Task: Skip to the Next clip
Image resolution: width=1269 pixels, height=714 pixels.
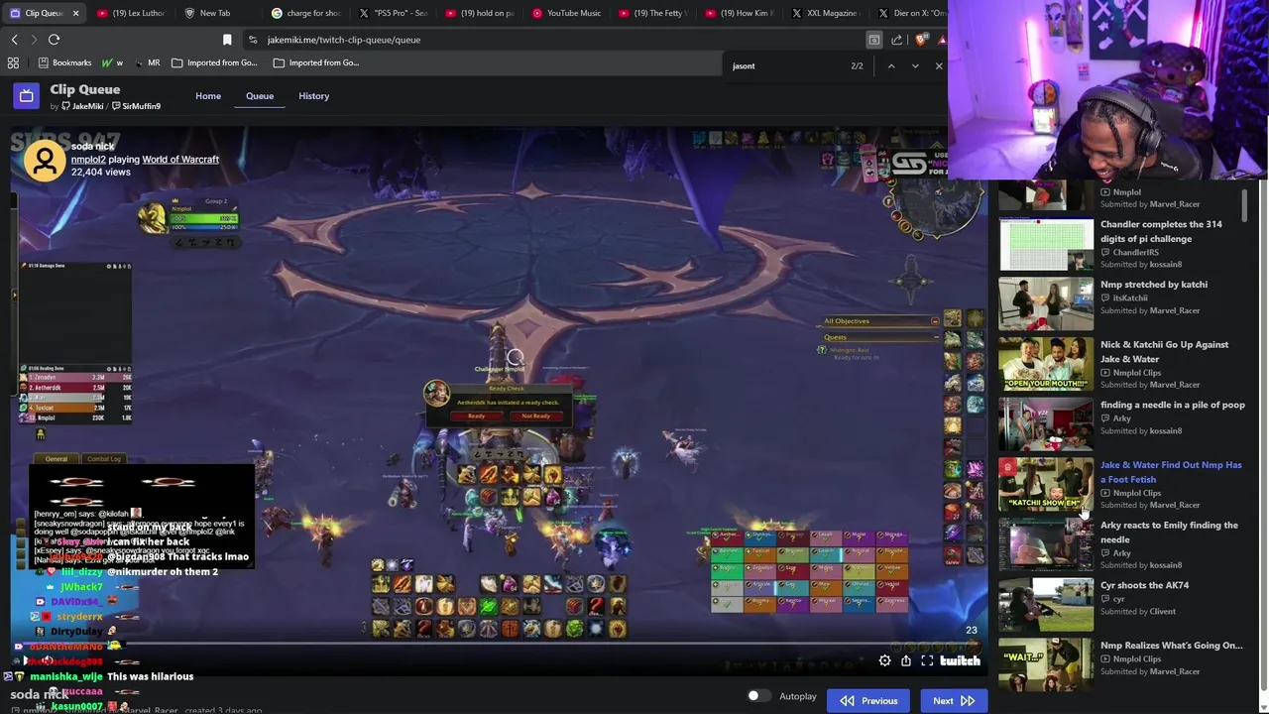Action: (953, 700)
